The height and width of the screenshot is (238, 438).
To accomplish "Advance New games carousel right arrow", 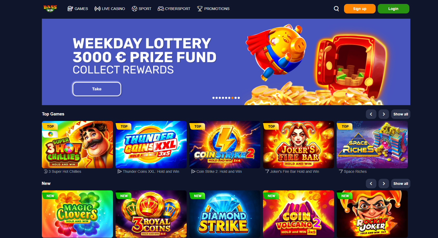I will (x=384, y=184).
